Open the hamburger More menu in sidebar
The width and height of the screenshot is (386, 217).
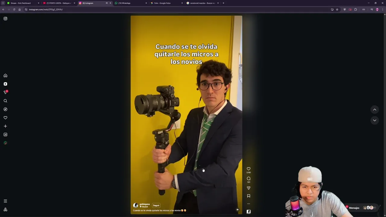click(5, 201)
